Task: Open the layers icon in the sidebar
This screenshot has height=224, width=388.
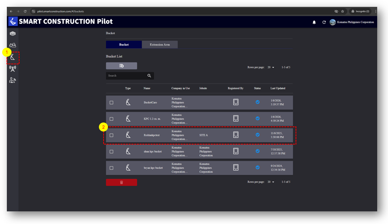Action: (13, 34)
